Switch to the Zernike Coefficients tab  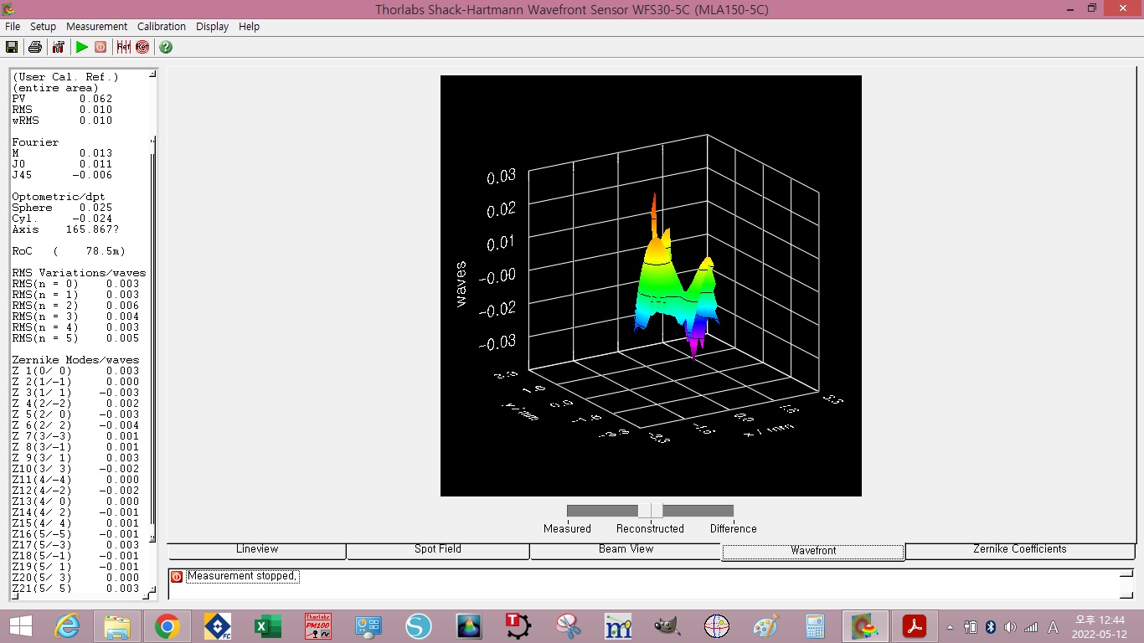[x=1020, y=551]
